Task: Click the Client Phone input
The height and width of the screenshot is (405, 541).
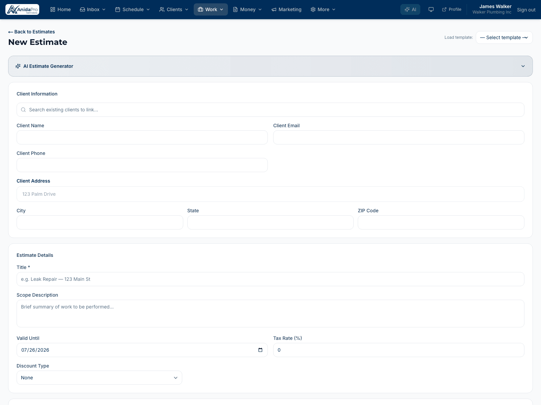Action: point(142,165)
